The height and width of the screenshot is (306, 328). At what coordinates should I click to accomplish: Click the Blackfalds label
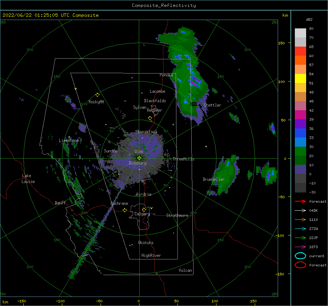[155, 101]
